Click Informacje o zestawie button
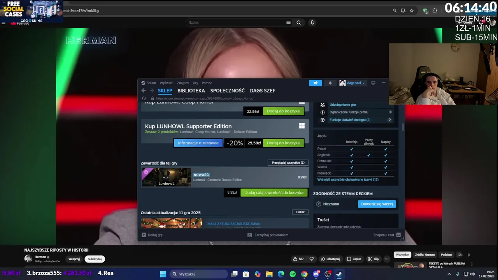This screenshot has width=498, height=280. (198, 143)
